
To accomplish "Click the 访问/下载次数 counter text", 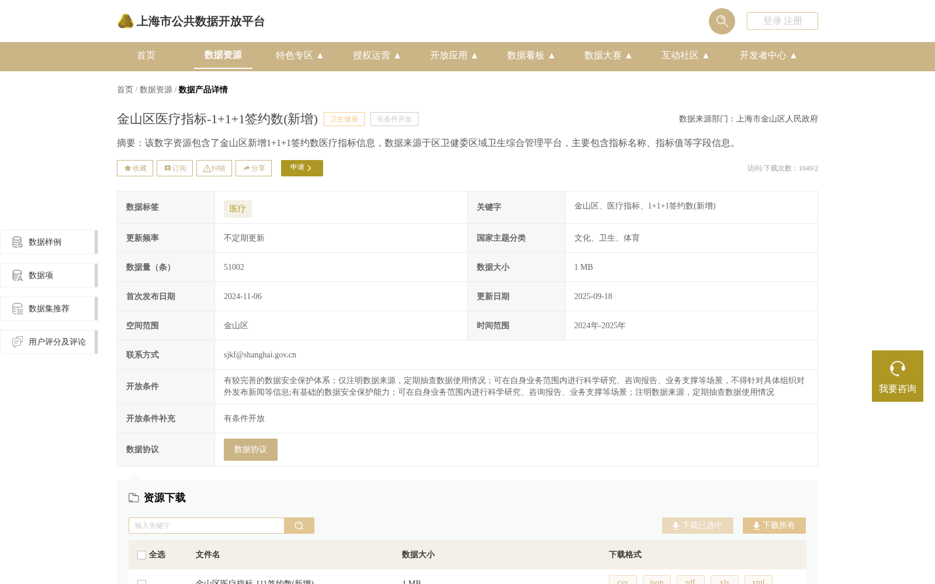I will pos(782,168).
